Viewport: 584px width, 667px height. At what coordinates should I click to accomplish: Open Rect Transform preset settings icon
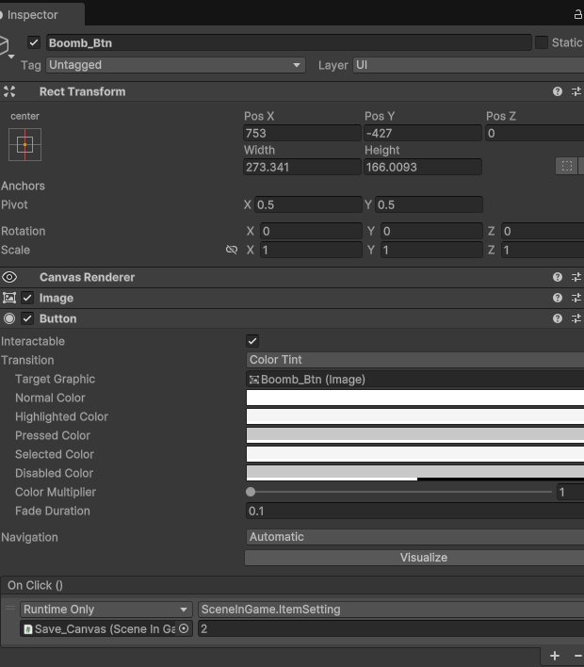coord(576,91)
